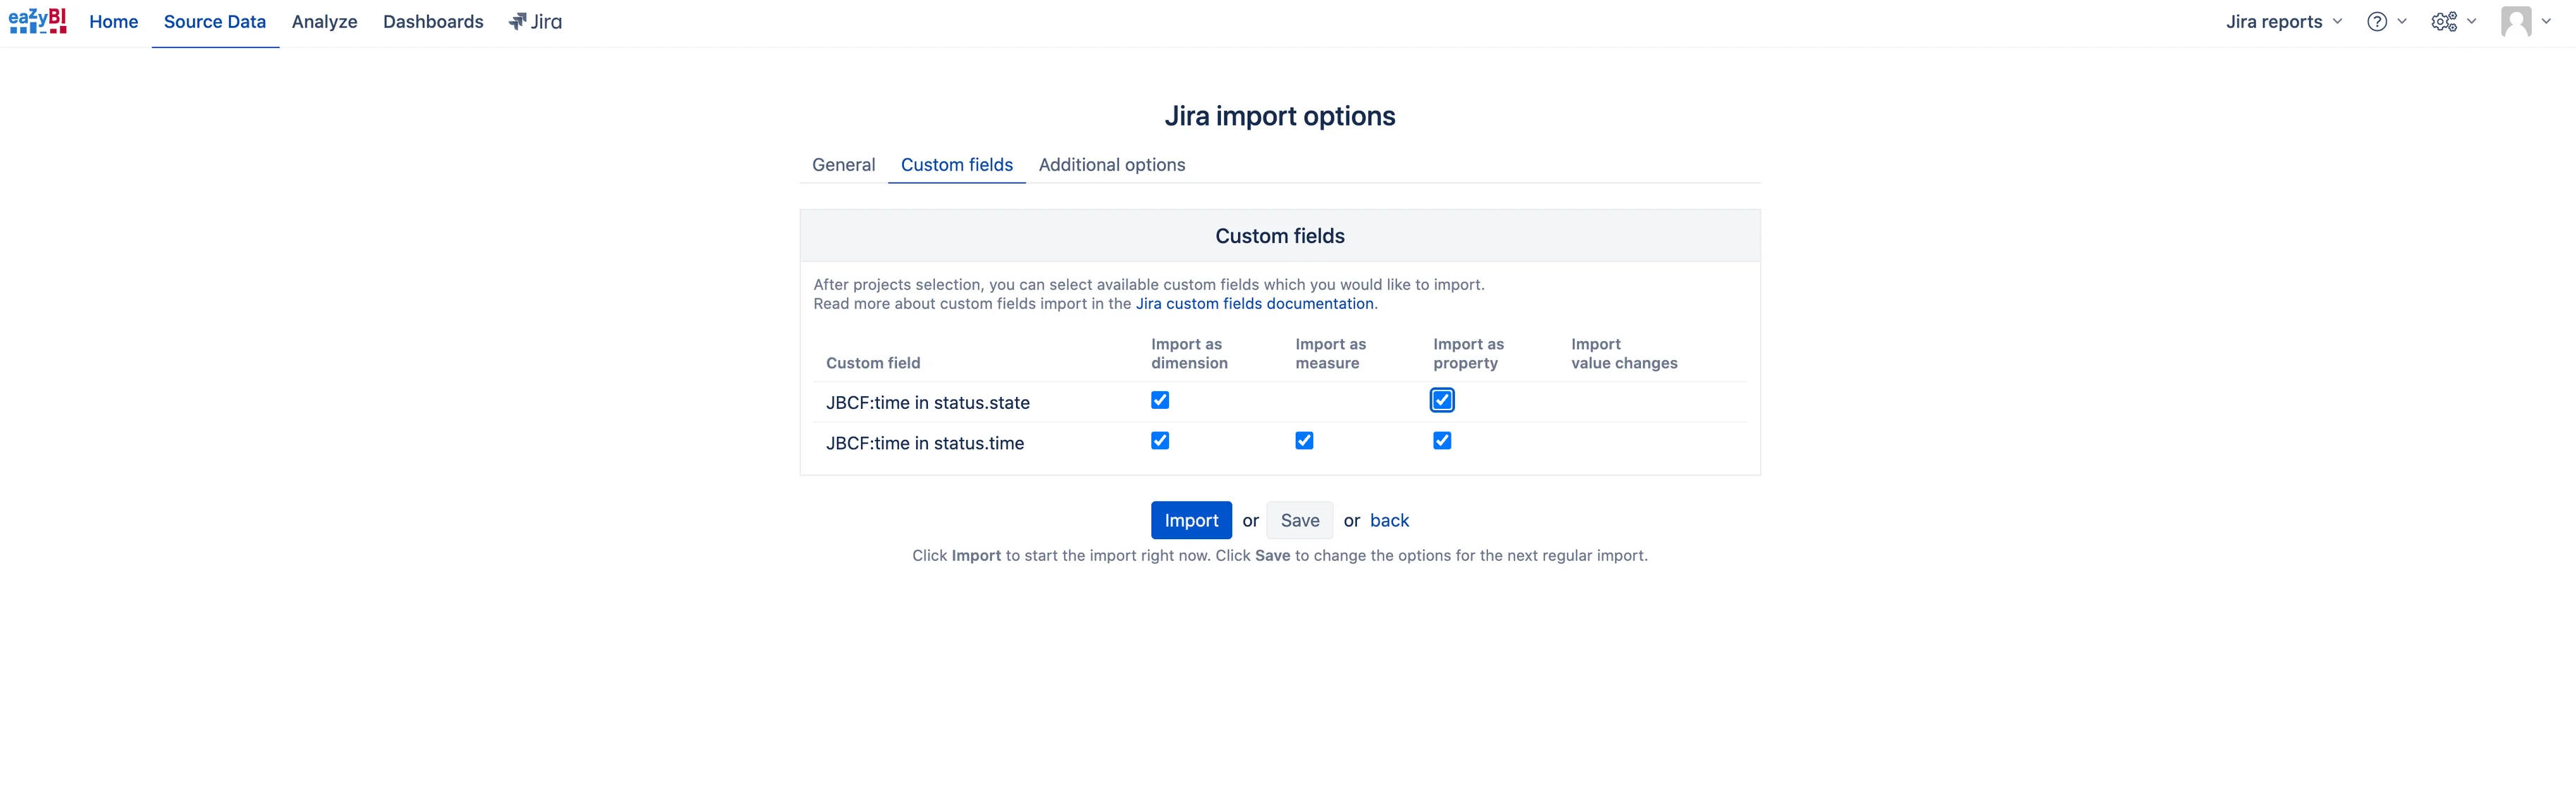Uncheck state row Import as dimension
The image size is (2576, 800).
(x=1160, y=400)
